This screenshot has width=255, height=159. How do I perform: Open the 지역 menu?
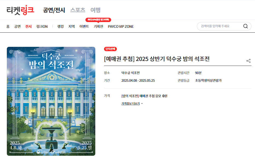click(x=72, y=26)
